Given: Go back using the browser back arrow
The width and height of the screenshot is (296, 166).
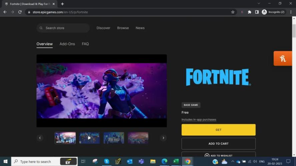Looking at the screenshot, I should click(5, 12).
